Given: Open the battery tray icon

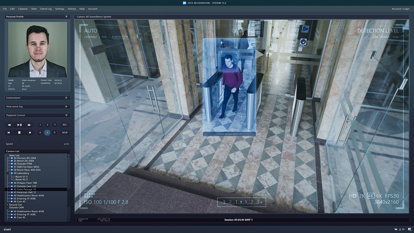Looking at the screenshot, I should [396, 229].
